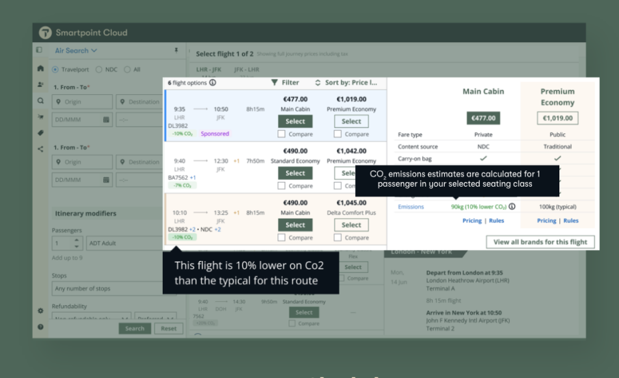Click the Sponsored label on DL3982
Screen dimensions: 619x378
[215, 134]
